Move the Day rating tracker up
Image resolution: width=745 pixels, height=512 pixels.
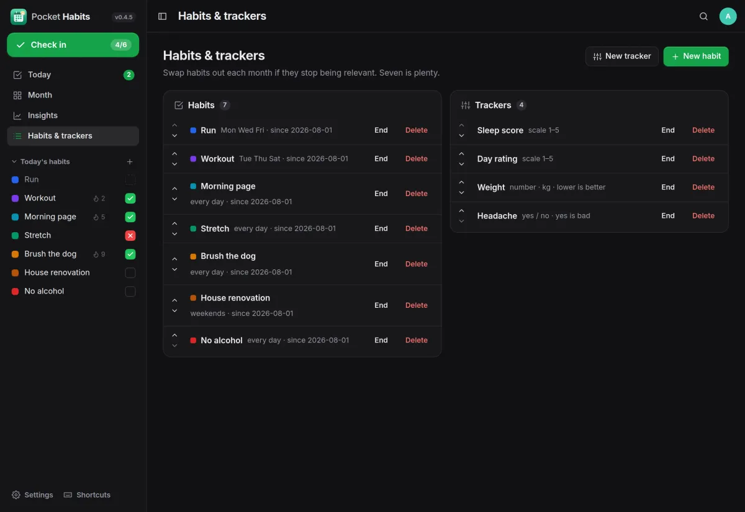[461, 153]
